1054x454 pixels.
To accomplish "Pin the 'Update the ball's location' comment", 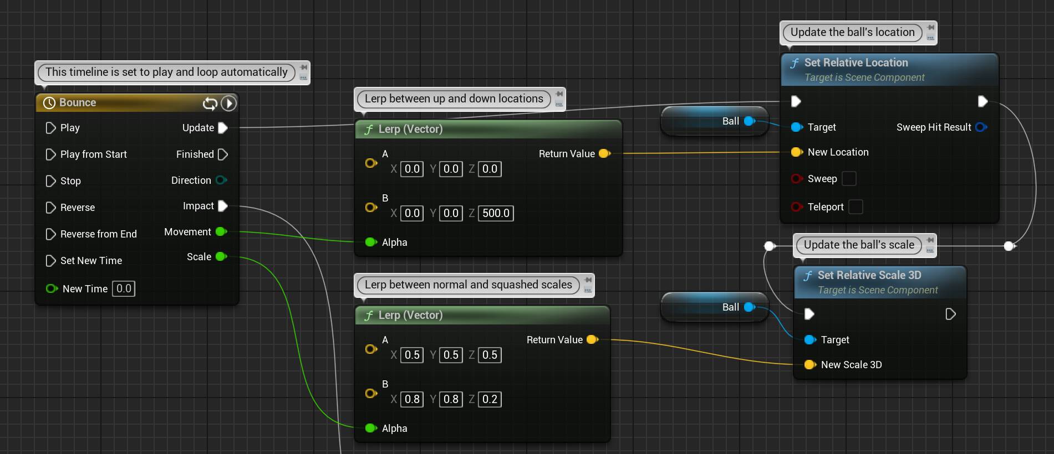I will pos(931,28).
